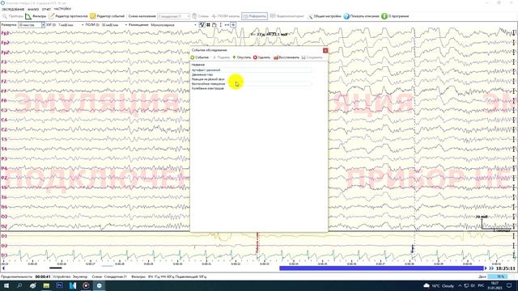Click Опустить to move event down
Viewport: 518px width, 291px height.
[242, 57]
